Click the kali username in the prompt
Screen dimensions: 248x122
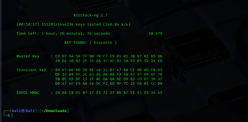point(17,111)
